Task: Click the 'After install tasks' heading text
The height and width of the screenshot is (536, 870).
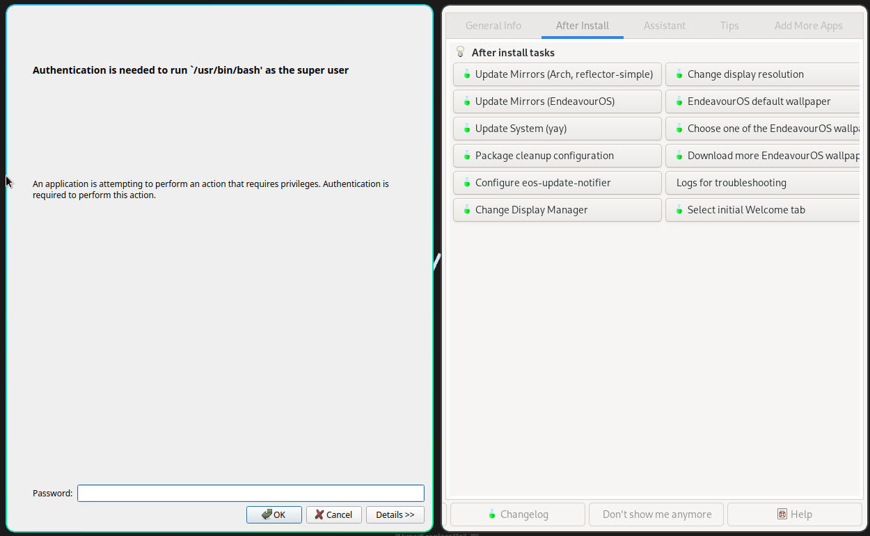Action: [x=513, y=53]
